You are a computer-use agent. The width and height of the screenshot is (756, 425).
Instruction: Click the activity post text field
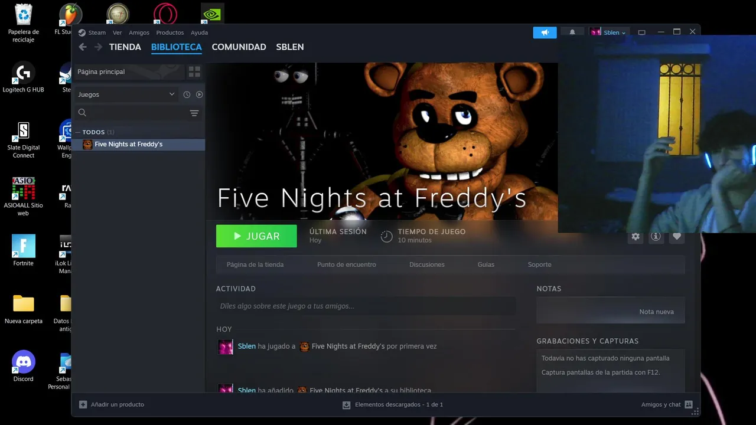[x=366, y=306]
